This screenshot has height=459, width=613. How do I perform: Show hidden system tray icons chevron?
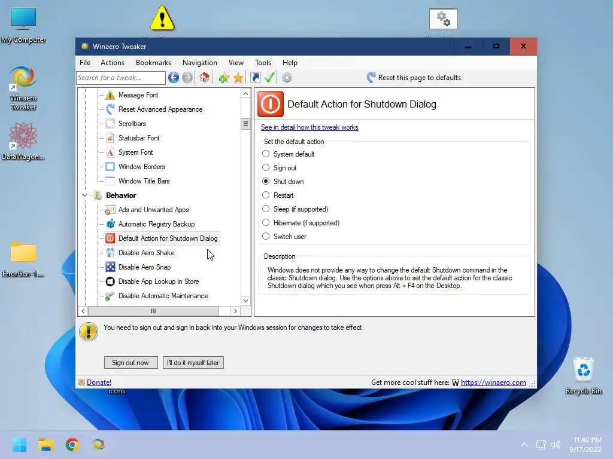pyautogui.click(x=524, y=445)
